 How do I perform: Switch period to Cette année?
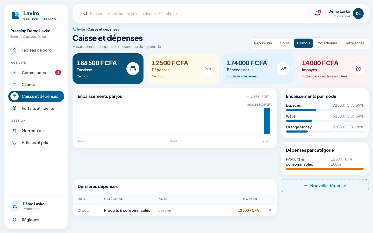(x=354, y=43)
